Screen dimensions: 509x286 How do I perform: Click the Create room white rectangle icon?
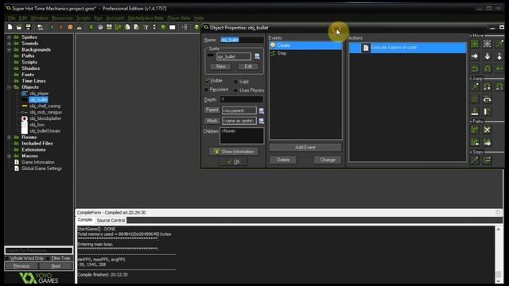(x=173, y=27)
